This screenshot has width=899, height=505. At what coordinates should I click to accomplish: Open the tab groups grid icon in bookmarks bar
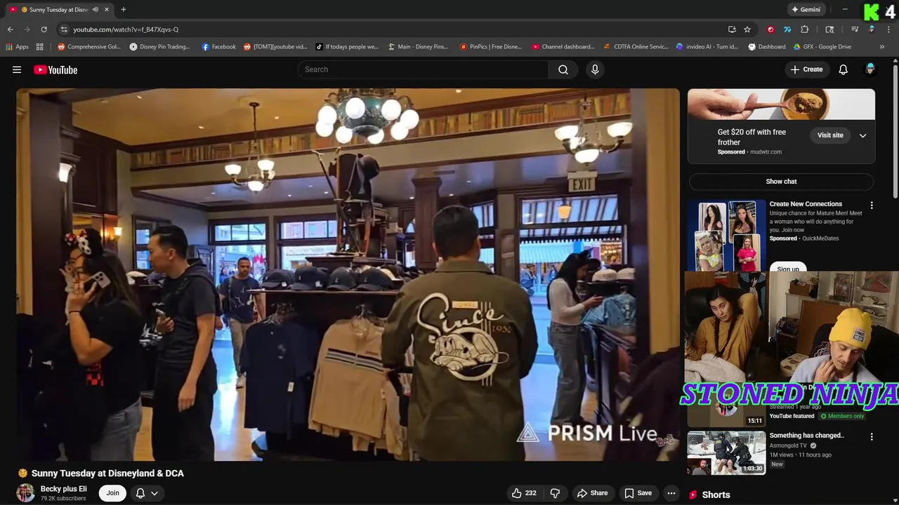[40, 47]
